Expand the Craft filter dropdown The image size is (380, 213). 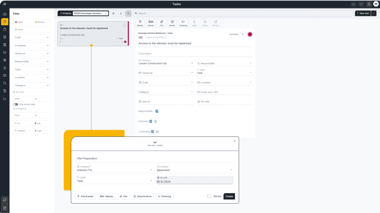click(32, 37)
